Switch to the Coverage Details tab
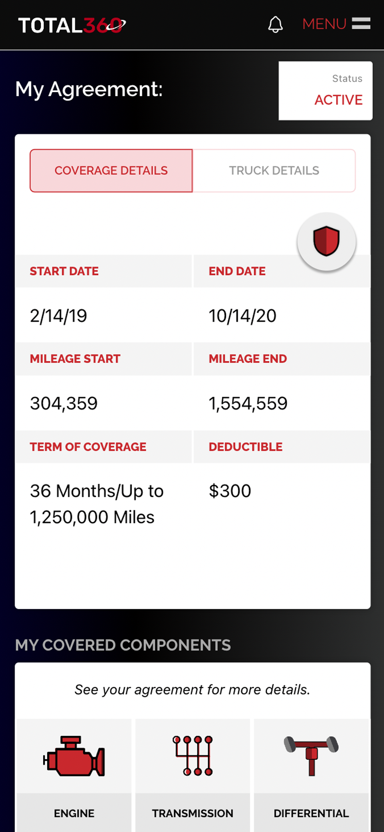The height and width of the screenshot is (832, 384). tap(111, 171)
